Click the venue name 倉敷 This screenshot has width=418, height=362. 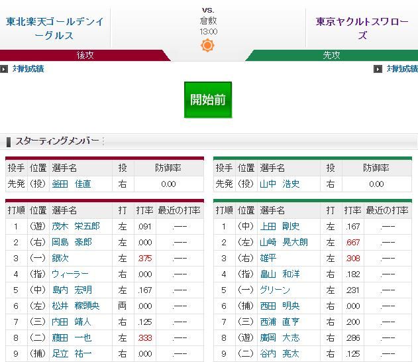(x=208, y=21)
